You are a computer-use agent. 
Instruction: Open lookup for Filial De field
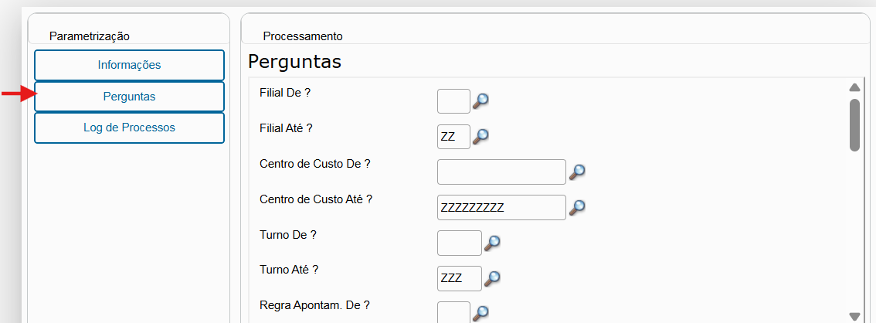point(480,101)
